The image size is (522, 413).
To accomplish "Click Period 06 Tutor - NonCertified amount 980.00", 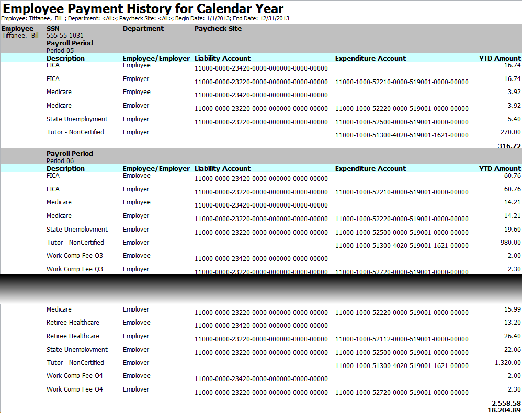I will [x=510, y=242].
